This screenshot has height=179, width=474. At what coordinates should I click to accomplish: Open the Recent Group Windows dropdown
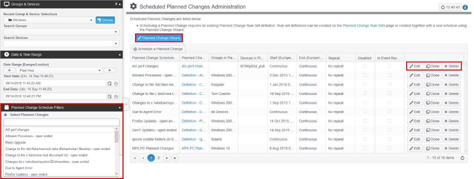pyautogui.click(x=92, y=20)
